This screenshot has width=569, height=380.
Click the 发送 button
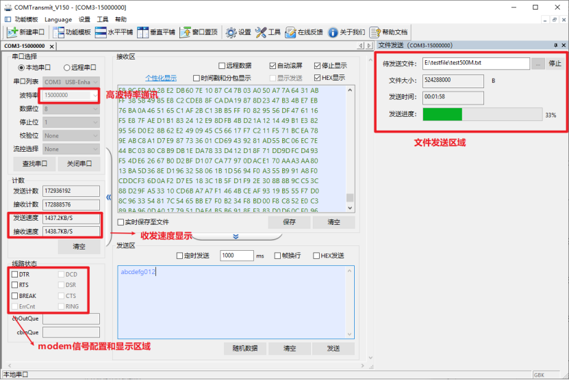tap(333, 348)
